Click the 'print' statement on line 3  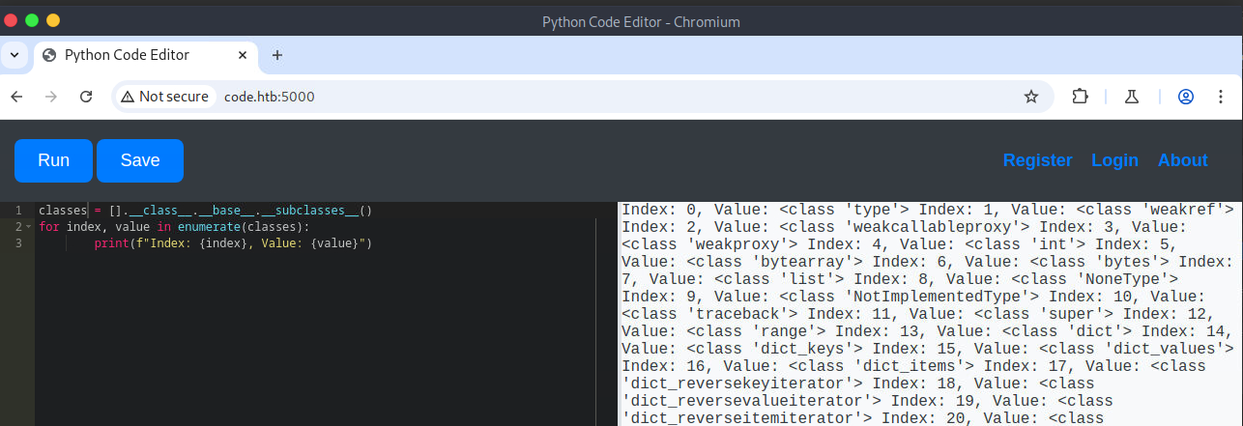point(111,243)
